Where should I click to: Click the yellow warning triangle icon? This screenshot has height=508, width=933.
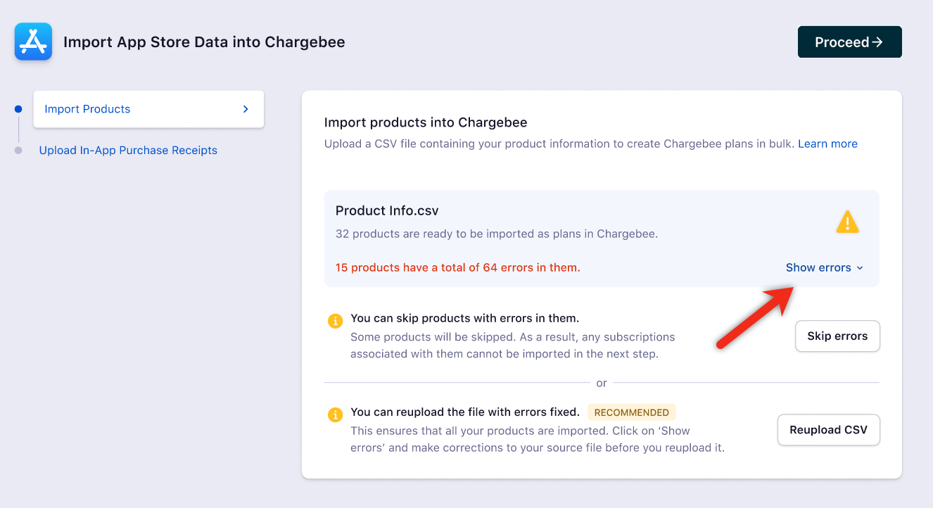pos(847,222)
